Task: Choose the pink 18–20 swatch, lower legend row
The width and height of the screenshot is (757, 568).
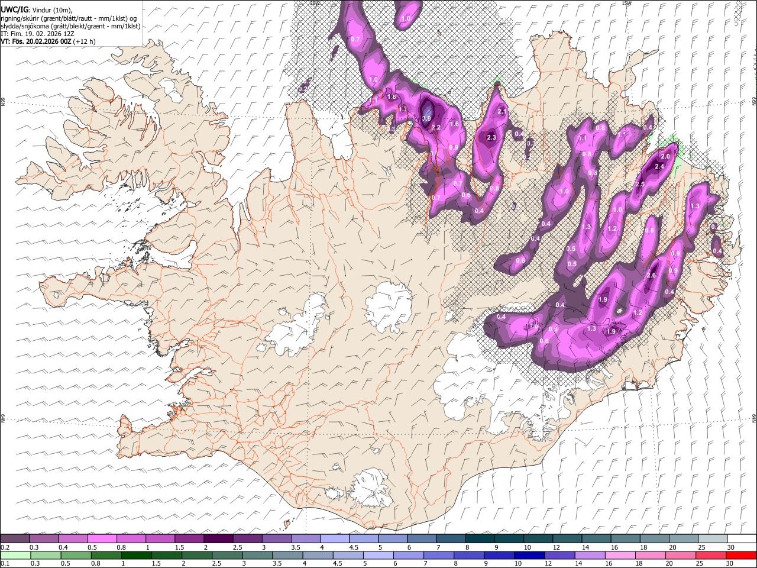Action: (x=650, y=555)
